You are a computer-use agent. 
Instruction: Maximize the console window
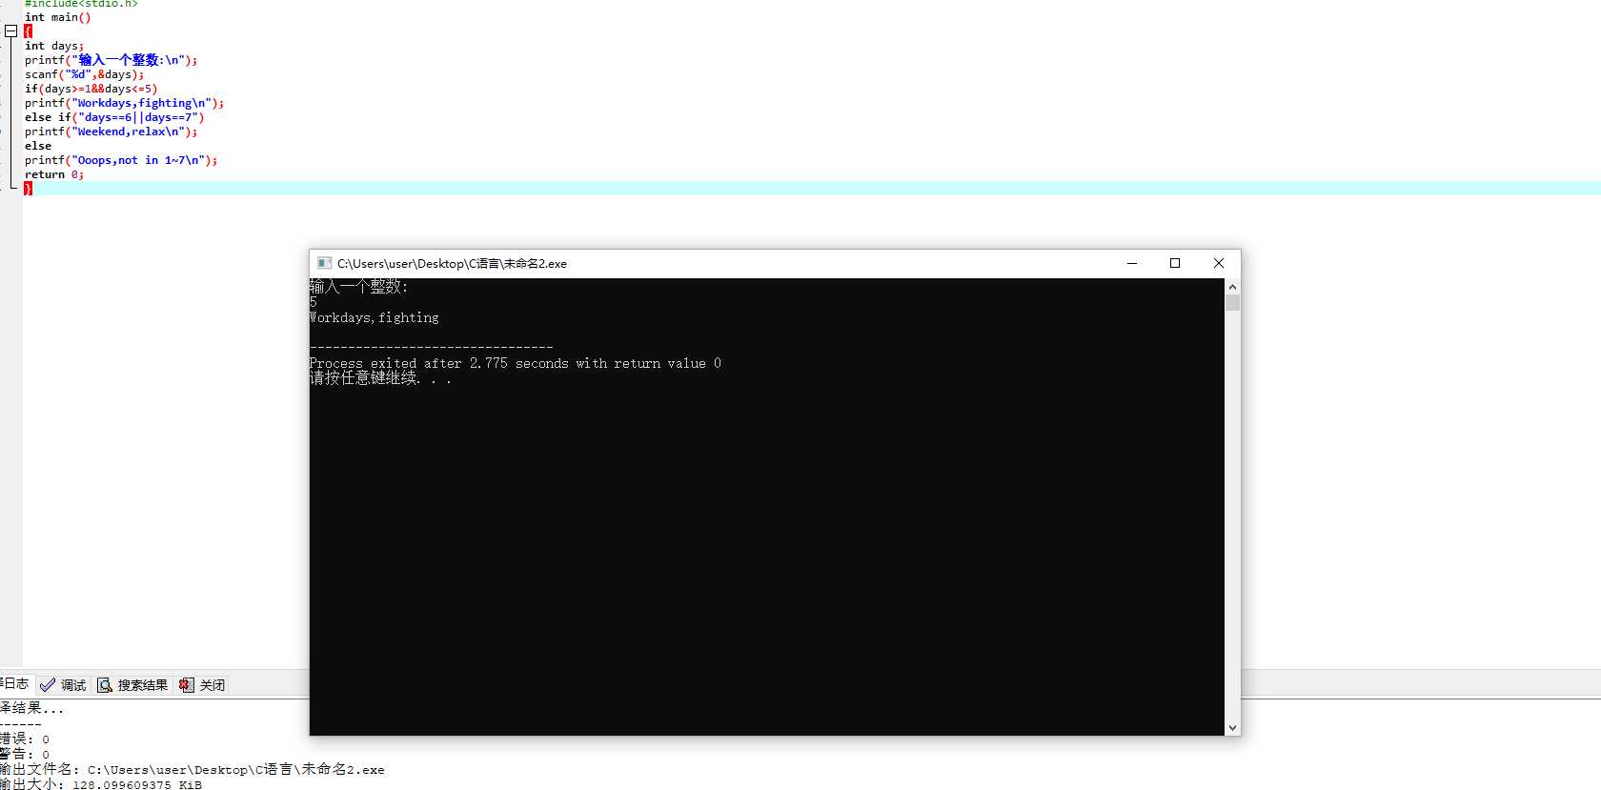pos(1175,263)
